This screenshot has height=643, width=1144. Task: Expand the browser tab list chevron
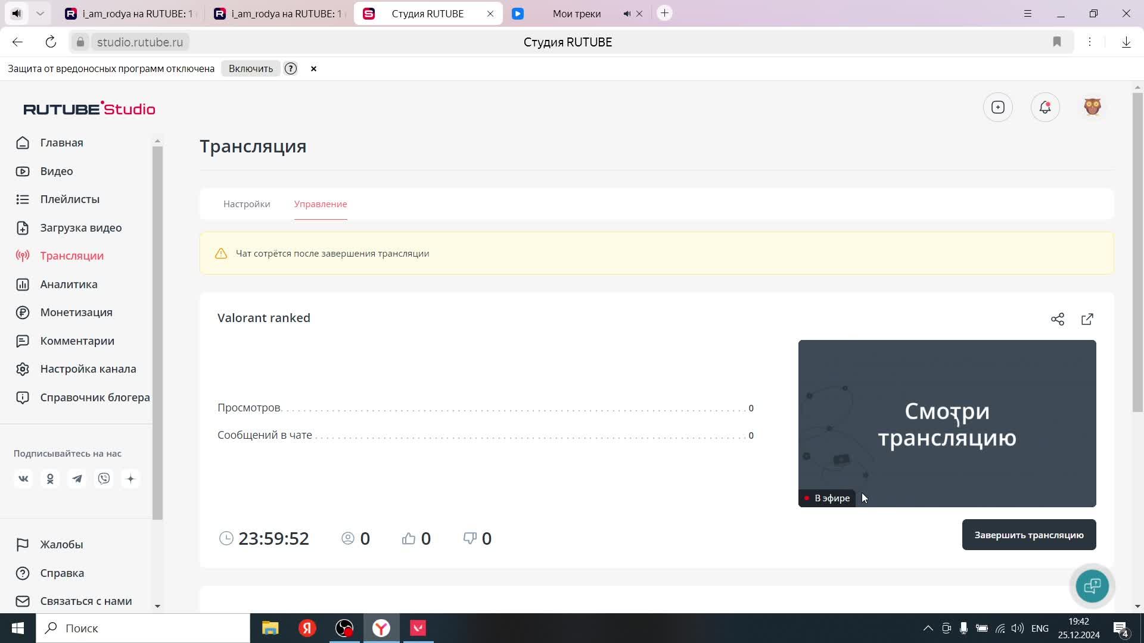point(40,13)
